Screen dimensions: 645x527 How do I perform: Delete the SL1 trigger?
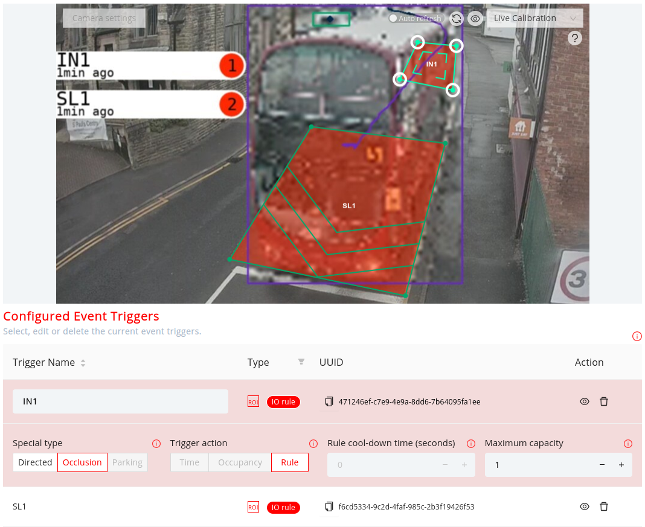[x=603, y=507]
